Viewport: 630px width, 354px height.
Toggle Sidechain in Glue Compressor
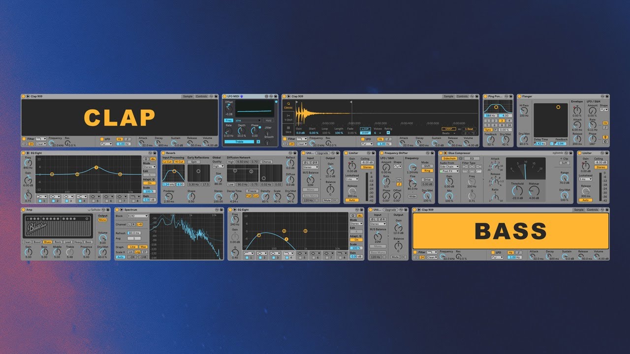tap(449, 158)
